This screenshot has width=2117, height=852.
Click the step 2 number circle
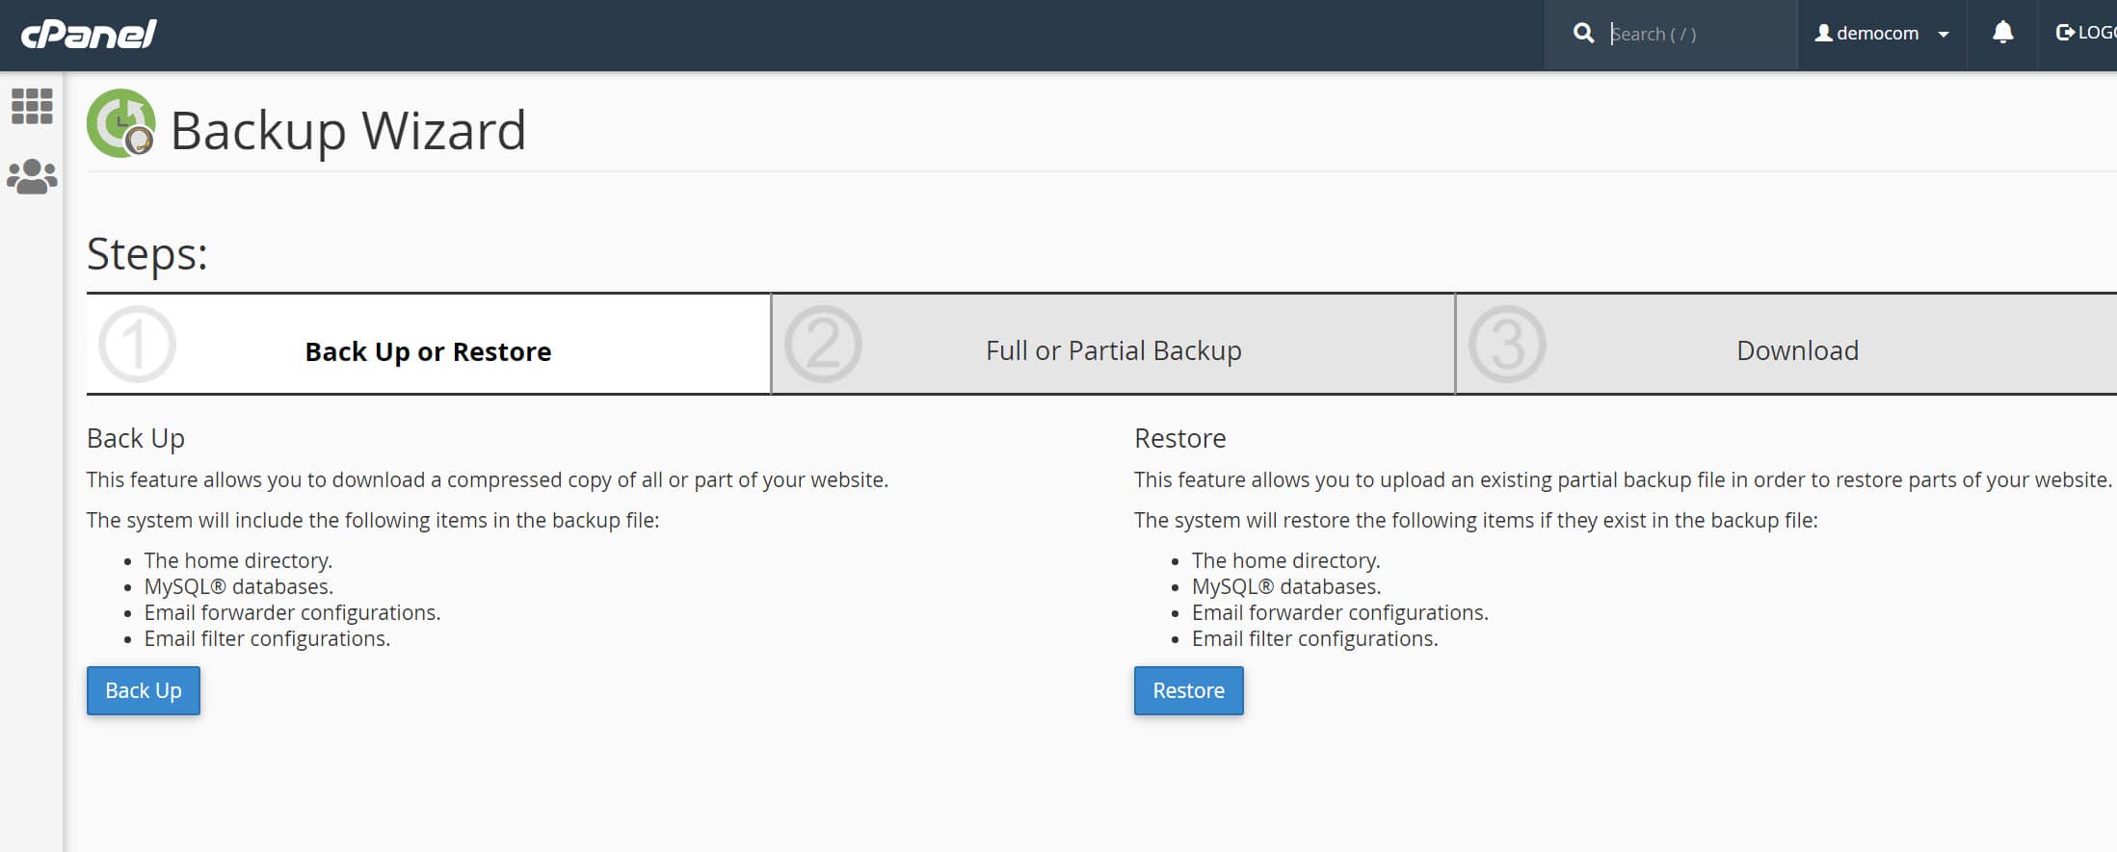coord(823,343)
